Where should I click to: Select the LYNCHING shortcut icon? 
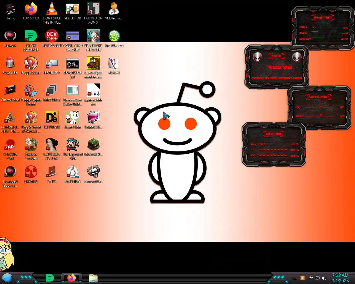tap(73, 175)
